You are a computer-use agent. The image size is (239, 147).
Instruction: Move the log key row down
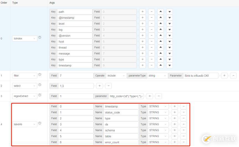pos(170,30)
